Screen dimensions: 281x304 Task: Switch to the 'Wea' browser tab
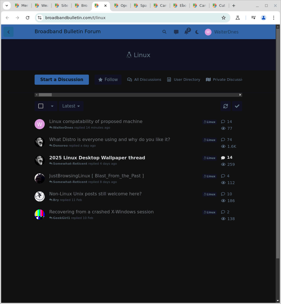point(42,6)
